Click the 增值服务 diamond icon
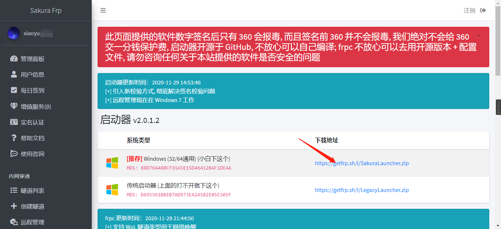This screenshot has height=229, width=501. coord(14,106)
